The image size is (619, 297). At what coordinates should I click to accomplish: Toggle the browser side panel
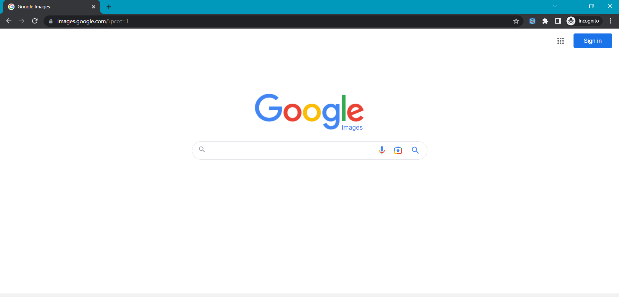click(558, 21)
